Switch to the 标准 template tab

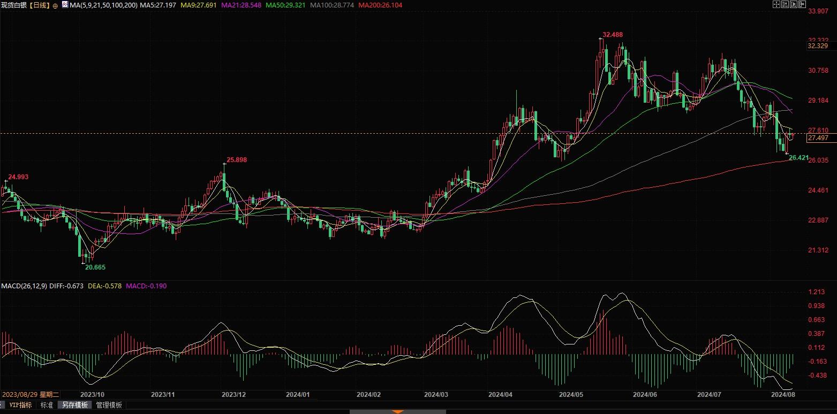pos(47,405)
